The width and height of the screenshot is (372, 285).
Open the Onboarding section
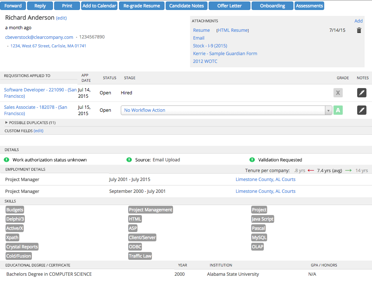pos(272,6)
